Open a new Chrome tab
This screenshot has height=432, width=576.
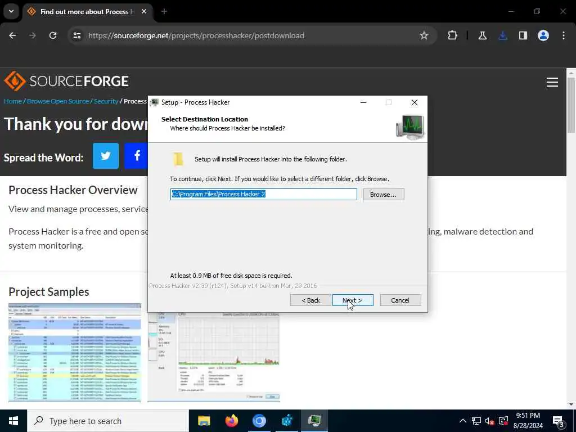click(x=164, y=11)
